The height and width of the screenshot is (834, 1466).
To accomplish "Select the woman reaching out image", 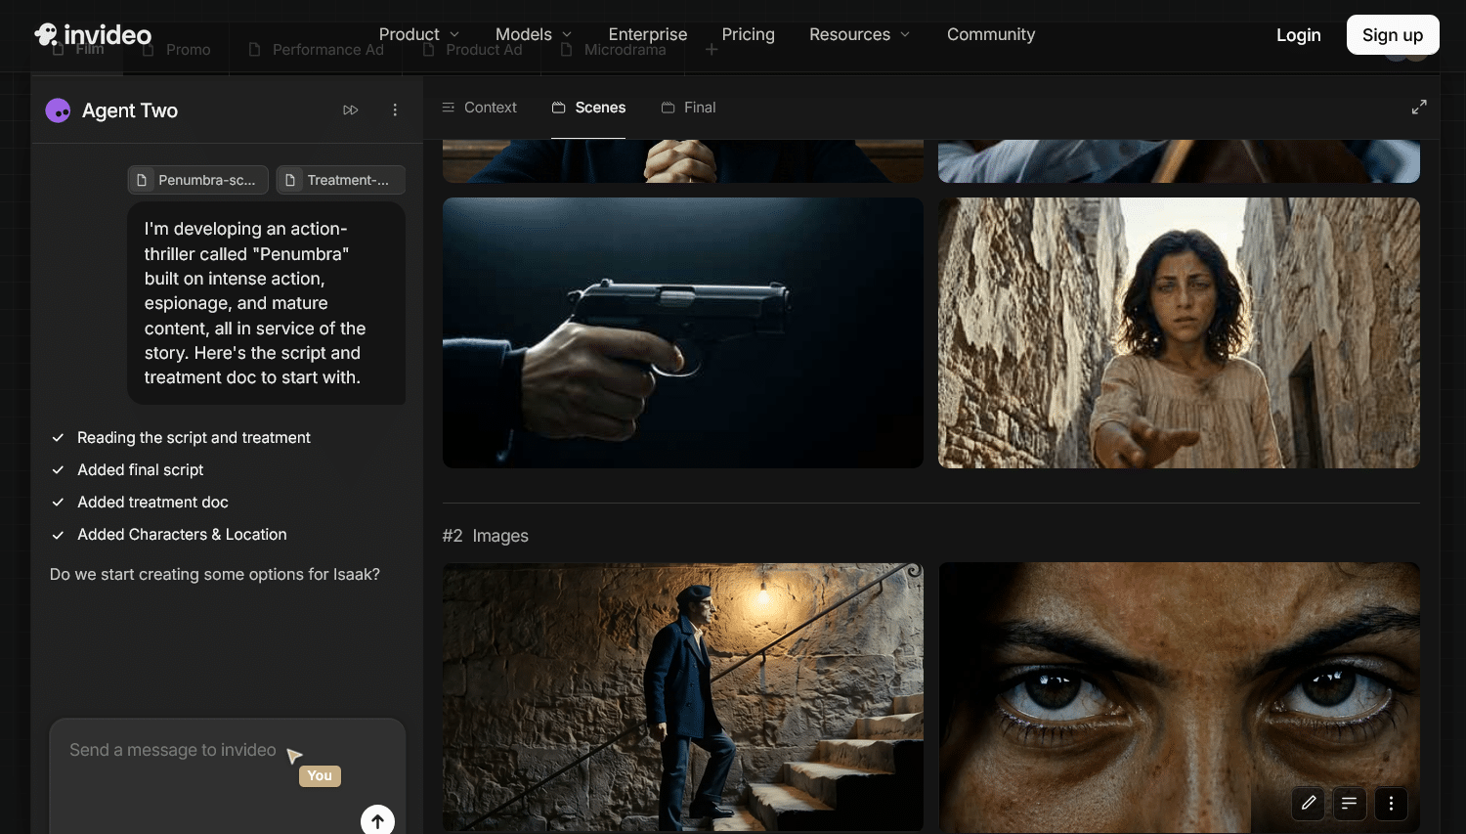I will [x=1179, y=332].
